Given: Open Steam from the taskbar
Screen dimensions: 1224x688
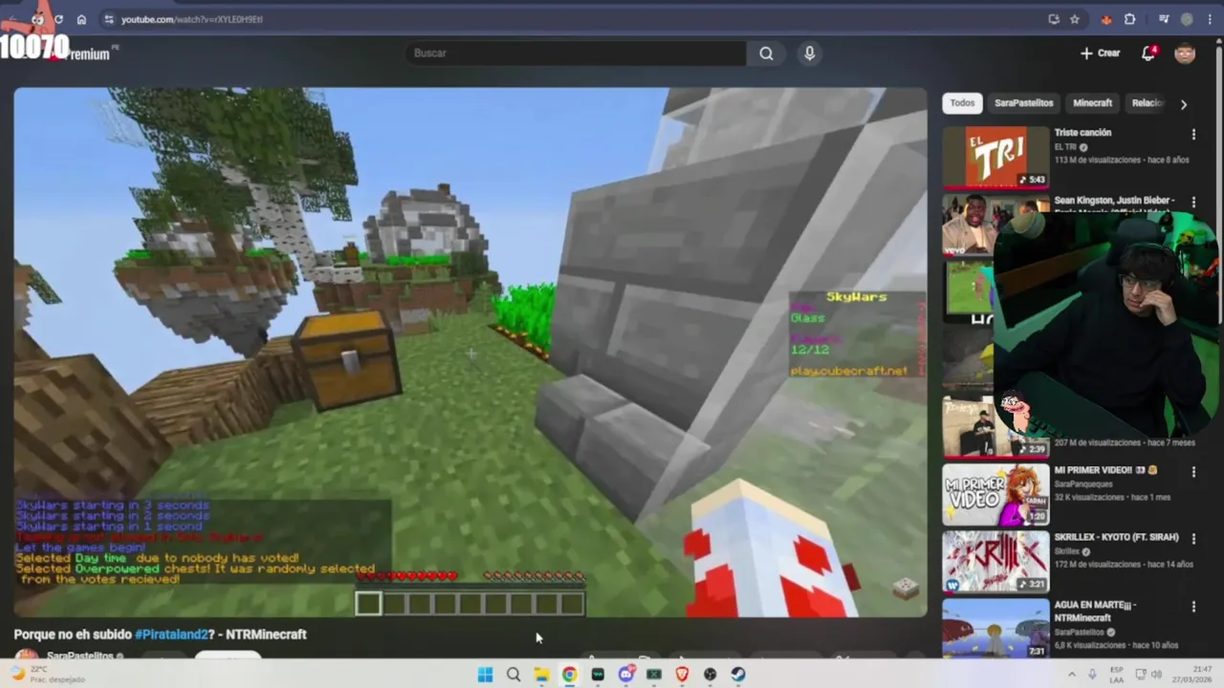Looking at the screenshot, I should (738, 675).
